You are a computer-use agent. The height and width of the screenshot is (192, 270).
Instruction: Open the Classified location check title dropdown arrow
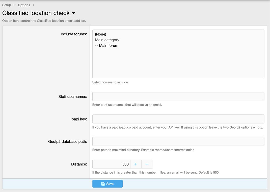[x=73, y=13]
